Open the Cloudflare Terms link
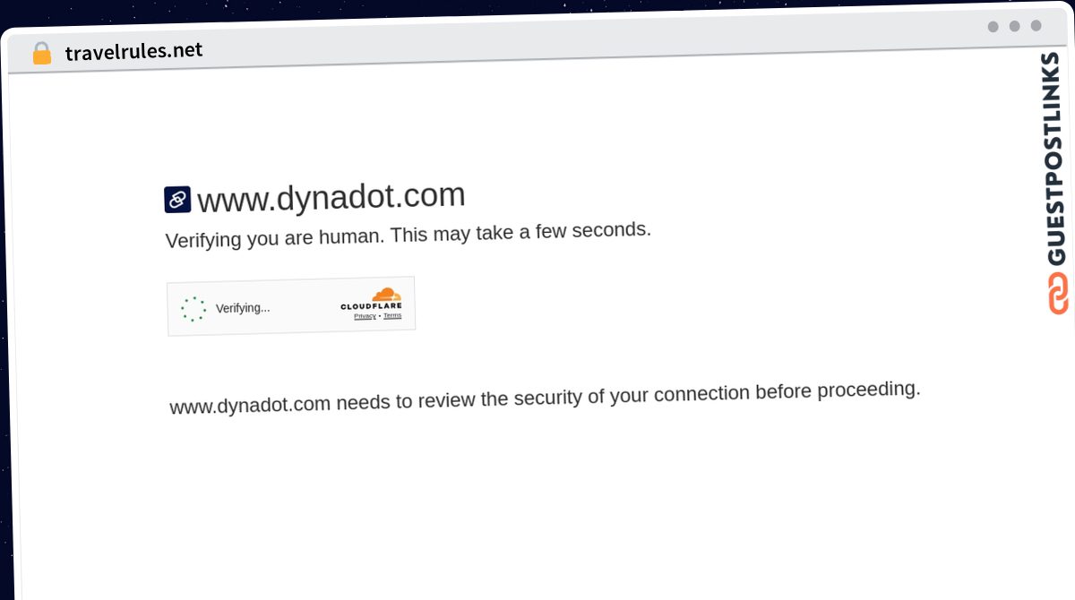The width and height of the screenshot is (1075, 600). pos(392,315)
